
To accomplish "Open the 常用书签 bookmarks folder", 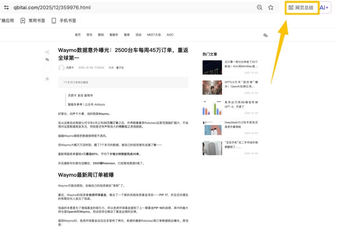I will 33,21.
